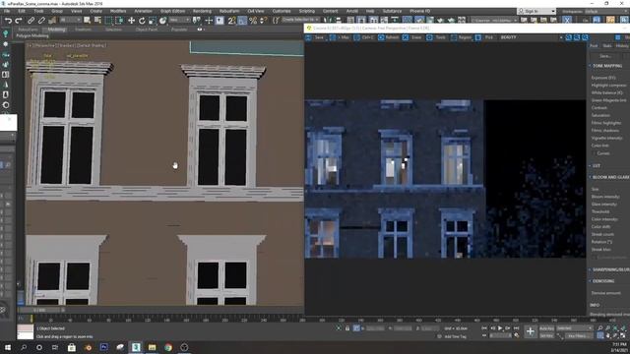Activate the Orbit viewport tool

pos(615,335)
